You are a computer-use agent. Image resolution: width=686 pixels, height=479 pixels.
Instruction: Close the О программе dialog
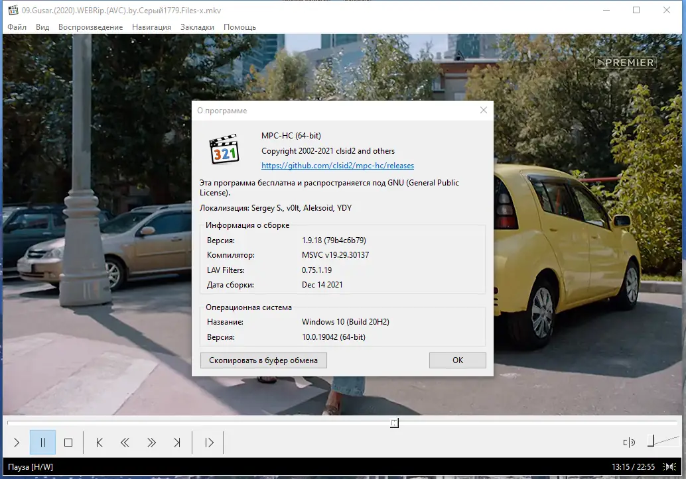click(x=484, y=110)
